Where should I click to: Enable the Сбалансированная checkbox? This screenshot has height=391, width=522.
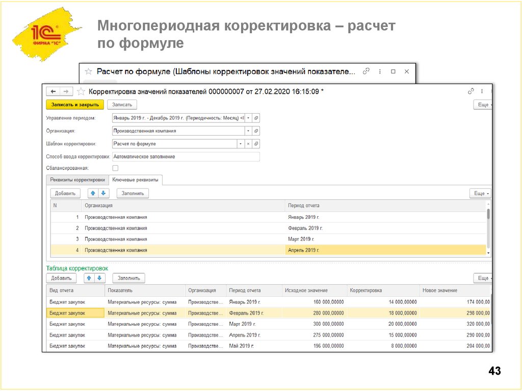[115, 168]
